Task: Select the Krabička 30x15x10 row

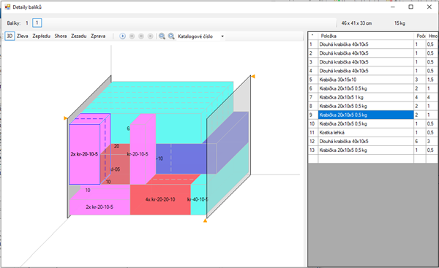Action: click(x=366, y=80)
